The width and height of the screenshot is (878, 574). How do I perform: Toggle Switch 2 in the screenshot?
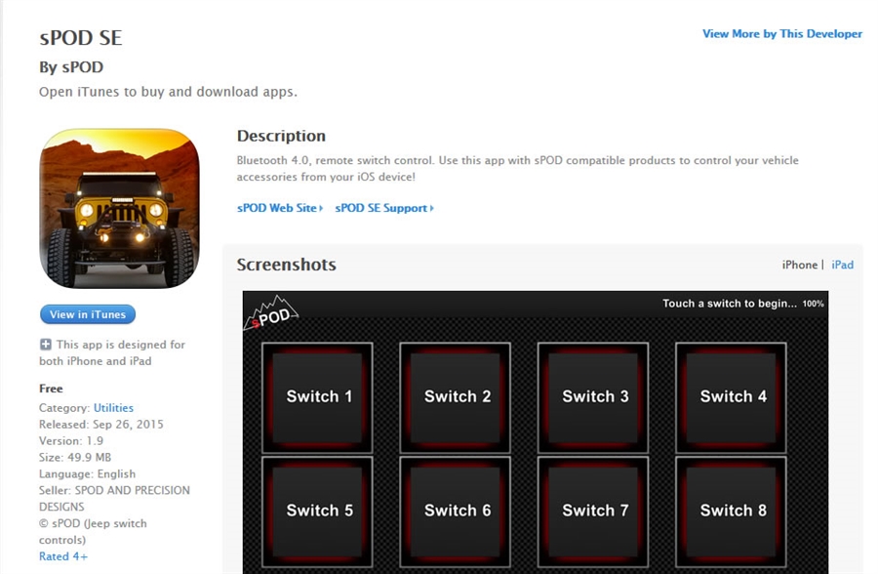tap(456, 397)
